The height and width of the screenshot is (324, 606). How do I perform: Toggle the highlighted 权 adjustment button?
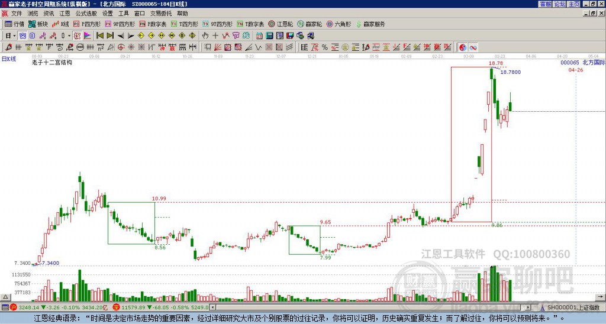pos(76,35)
